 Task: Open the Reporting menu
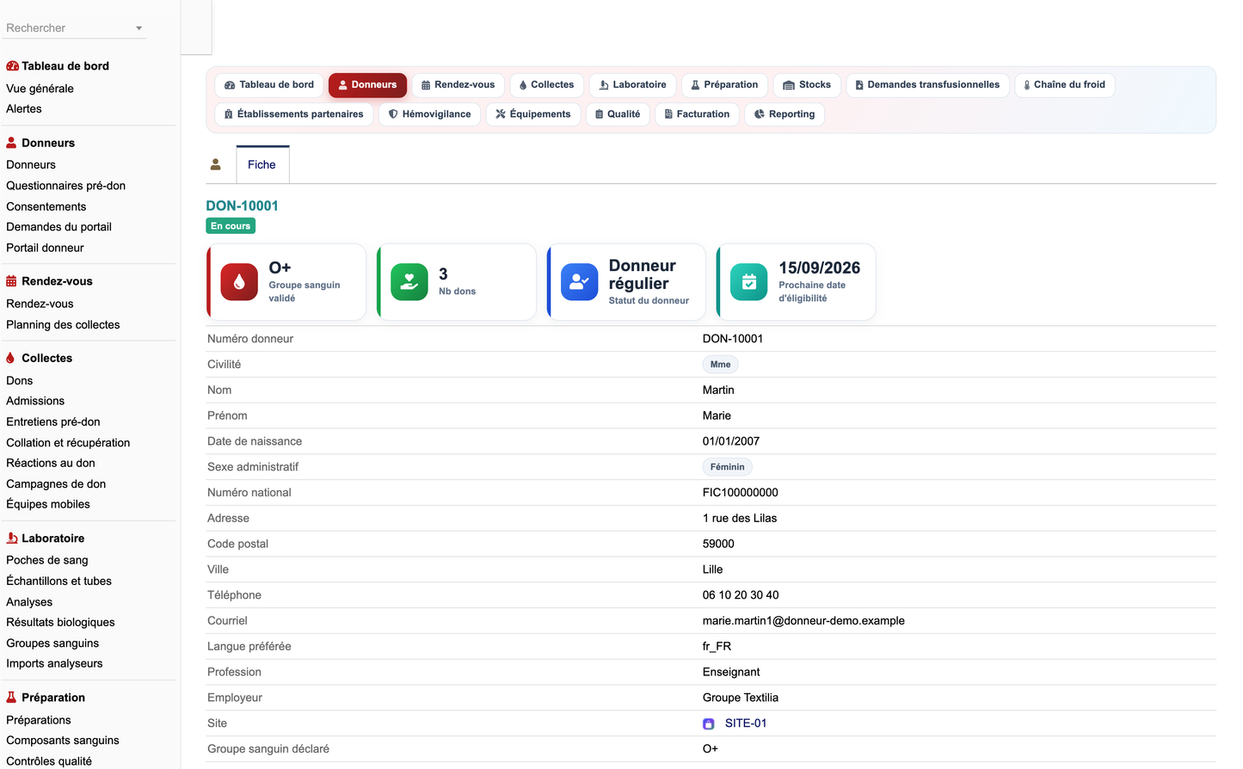[785, 114]
